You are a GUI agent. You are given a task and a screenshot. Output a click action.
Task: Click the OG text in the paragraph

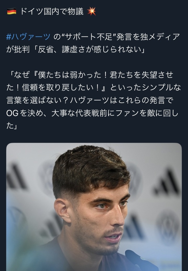tap(12, 113)
